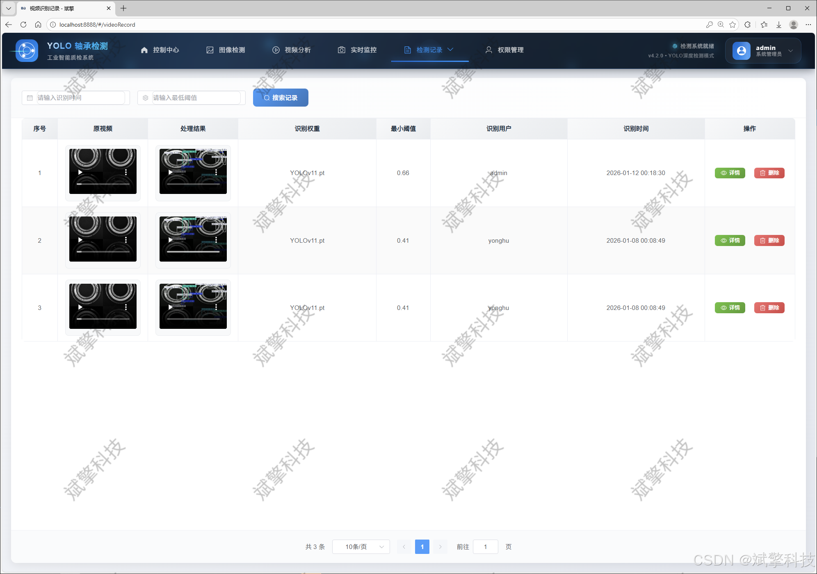View 详情 for record 1

click(730, 173)
